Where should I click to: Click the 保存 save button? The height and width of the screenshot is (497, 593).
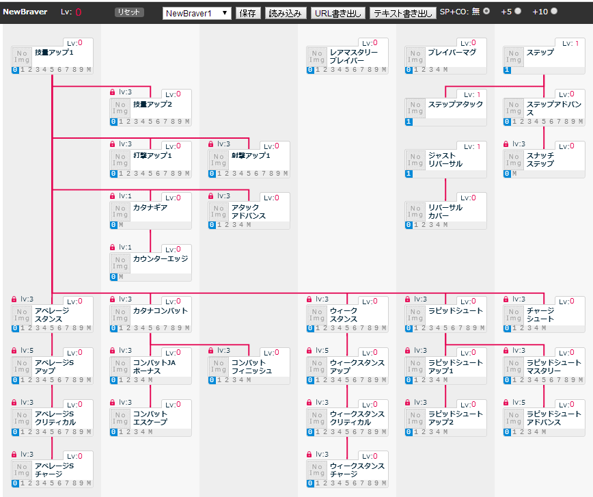click(248, 13)
